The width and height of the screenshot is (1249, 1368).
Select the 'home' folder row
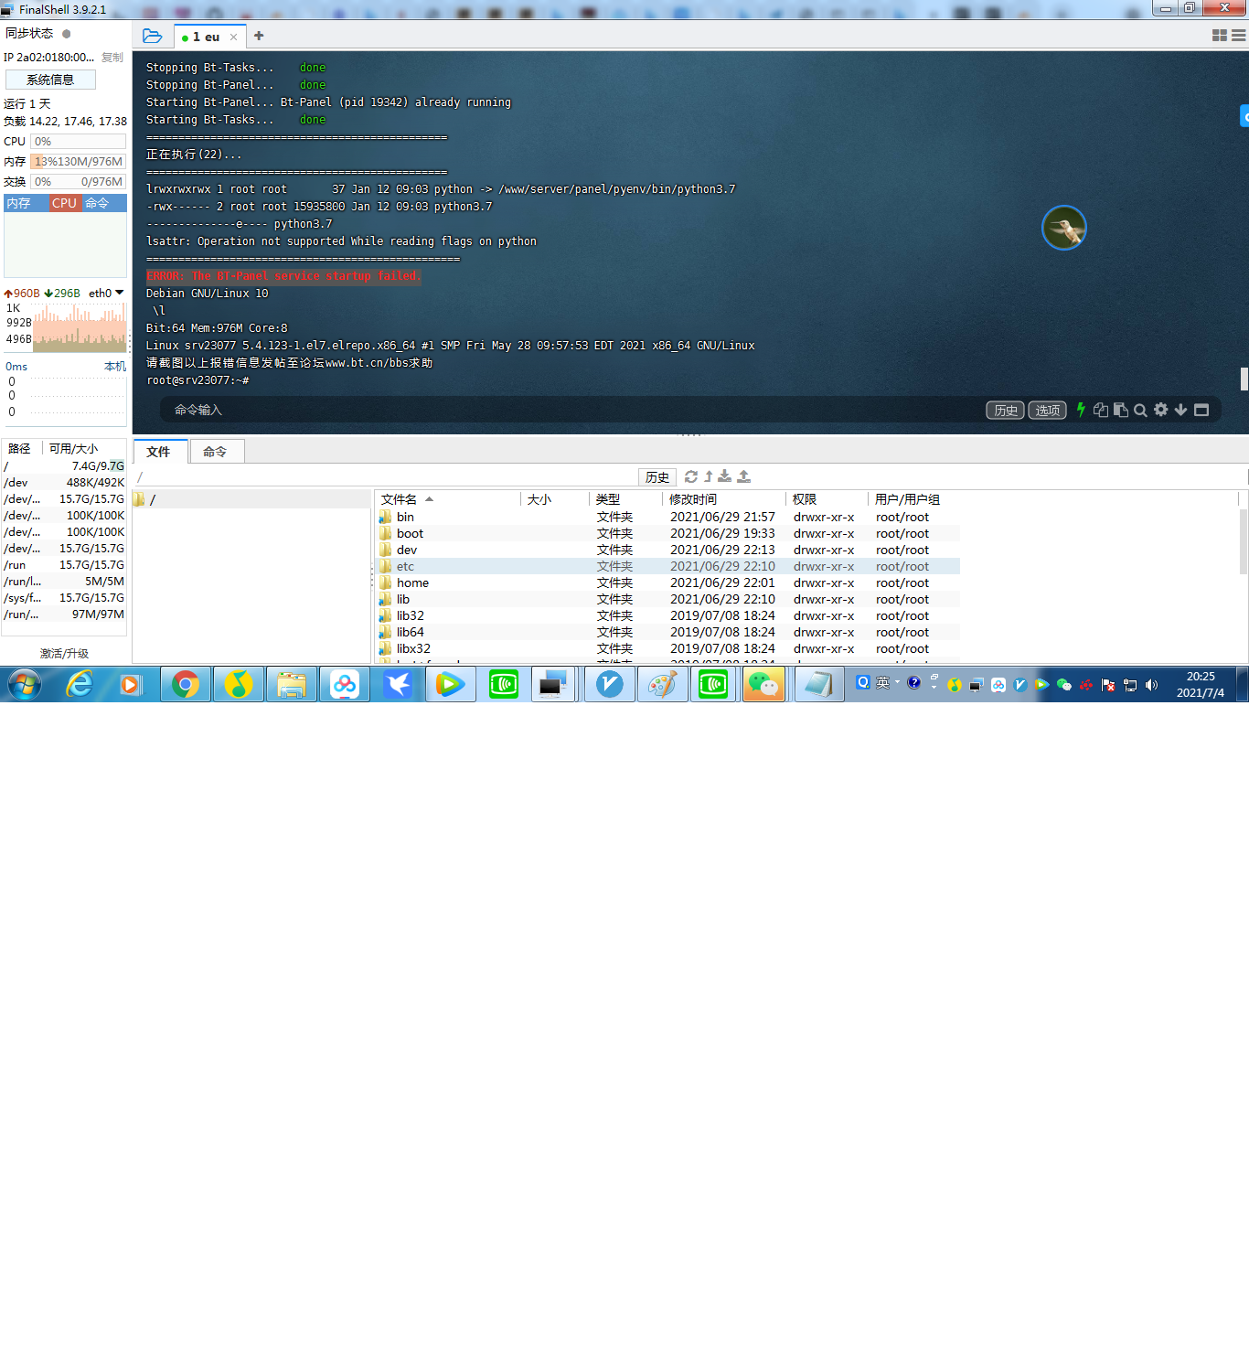point(668,582)
